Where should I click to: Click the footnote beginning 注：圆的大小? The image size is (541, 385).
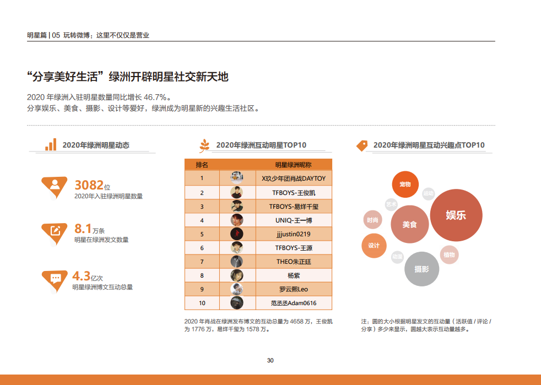426,326
